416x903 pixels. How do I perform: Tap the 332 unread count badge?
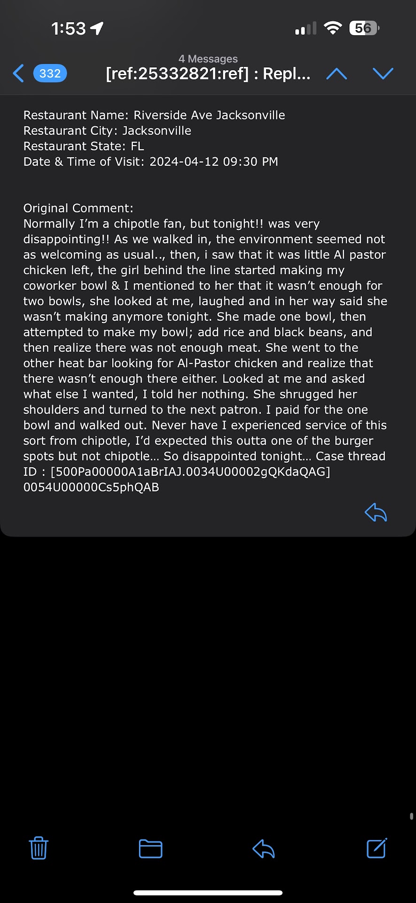pyautogui.click(x=50, y=73)
